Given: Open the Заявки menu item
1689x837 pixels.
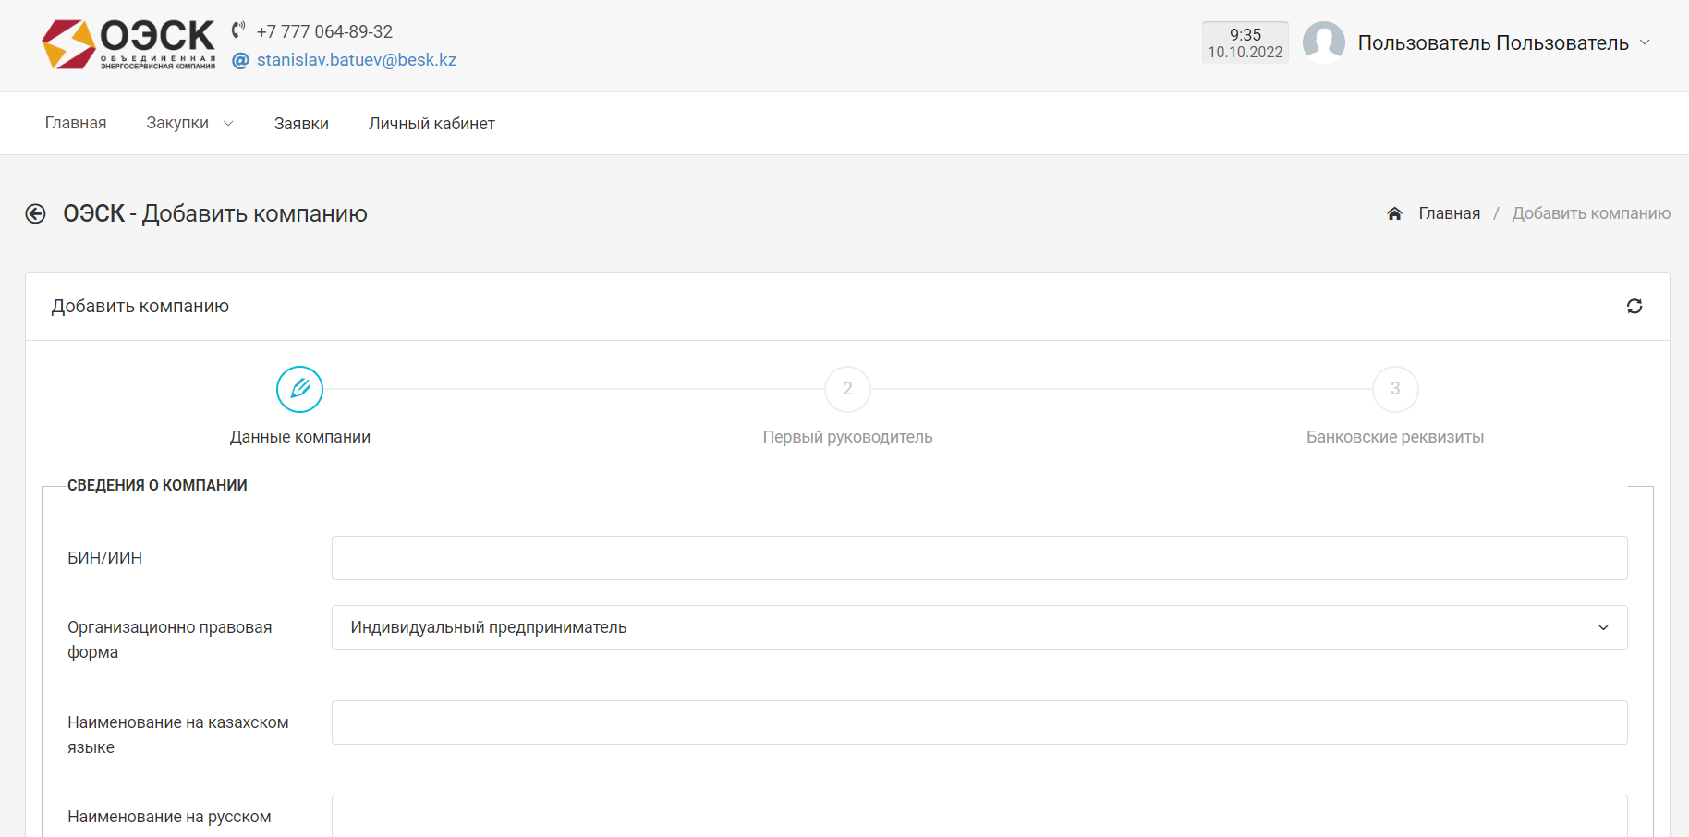Looking at the screenshot, I should coord(301,124).
